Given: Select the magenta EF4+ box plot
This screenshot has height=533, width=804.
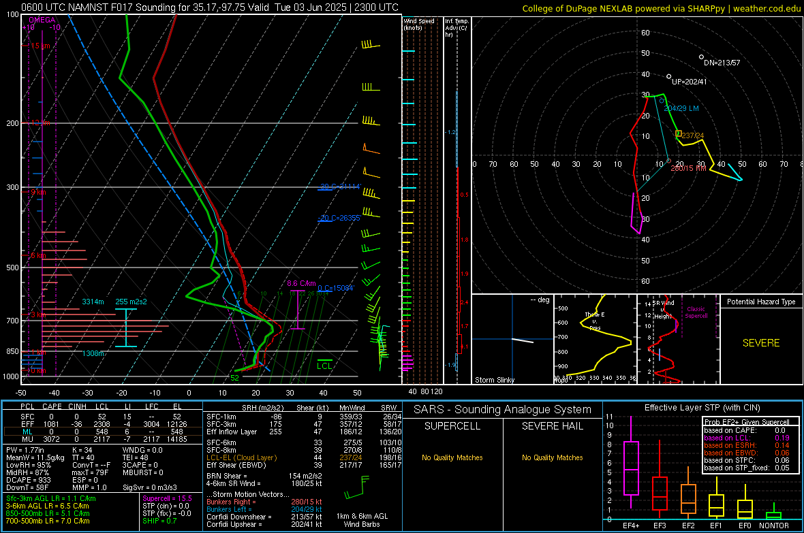Looking at the screenshot, I should [x=631, y=464].
